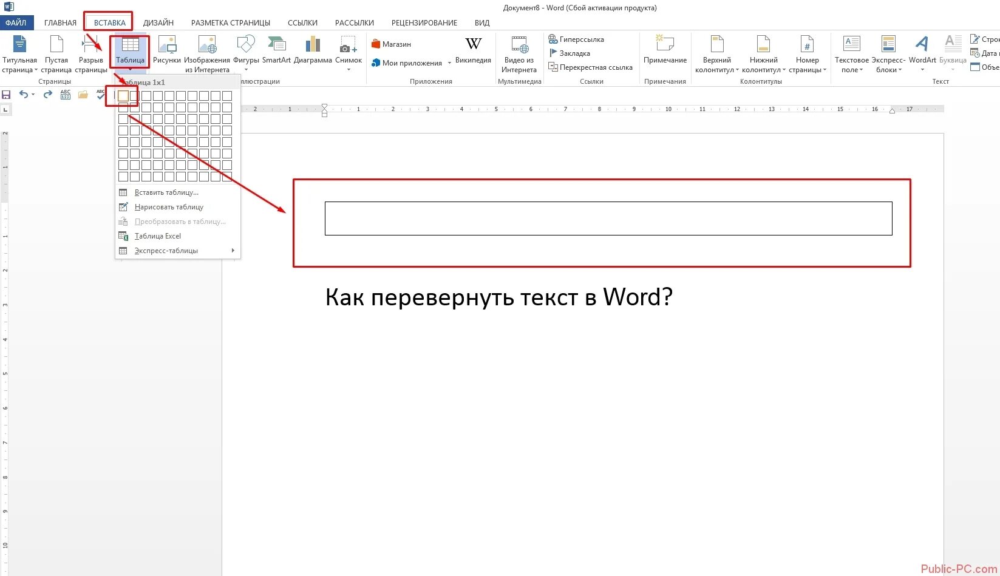Switch to the ВСТАВКА tab
Image resolution: width=1000 pixels, height=576 pixels.
click(110, 22)
